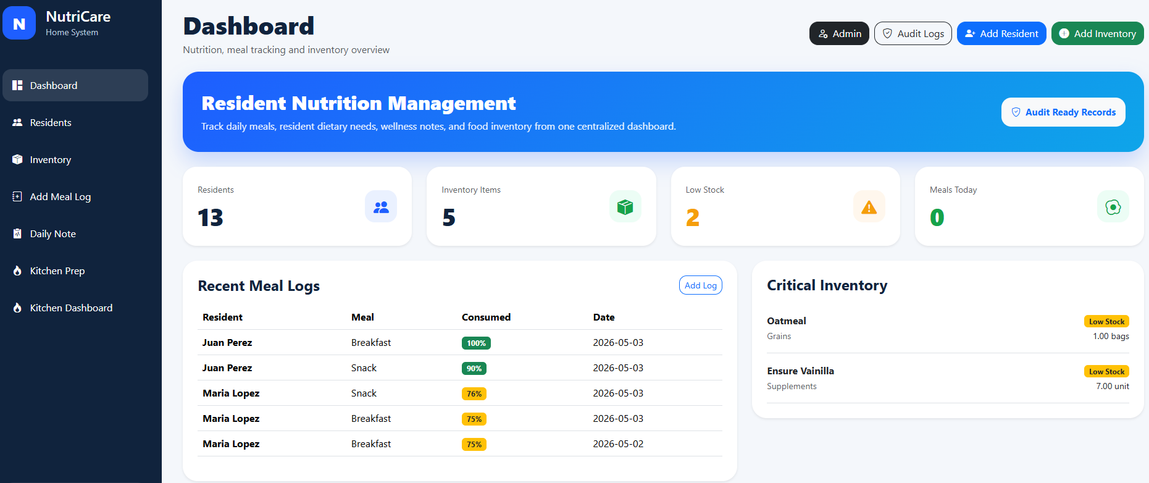Click the green Add Inventory button
This screenshot has height=483, width=1149.
pyautogui.click(x=1097, y=33)
